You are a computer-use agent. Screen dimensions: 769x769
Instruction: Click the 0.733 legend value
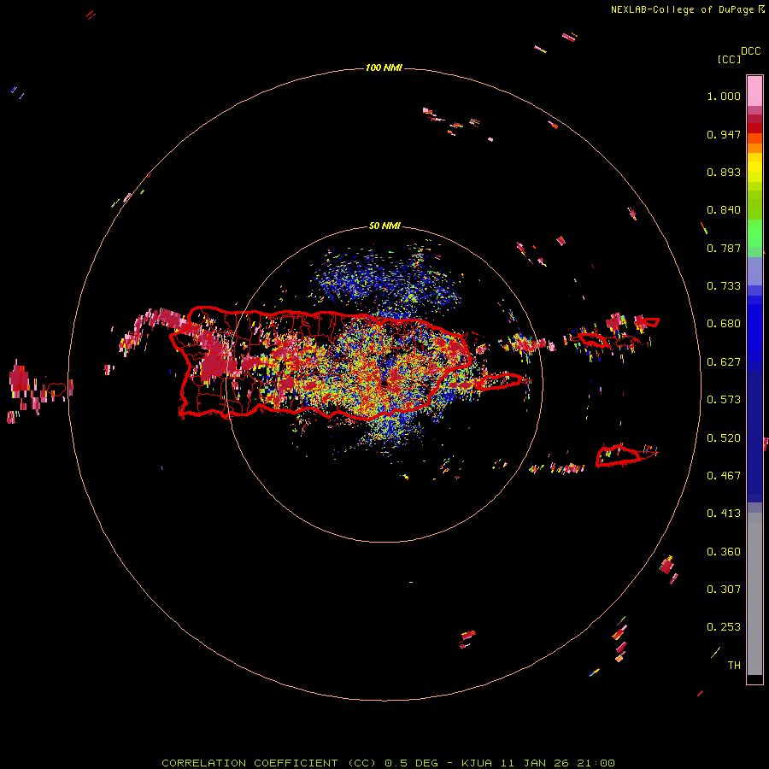pyautogui.click(x=724, y=286)
